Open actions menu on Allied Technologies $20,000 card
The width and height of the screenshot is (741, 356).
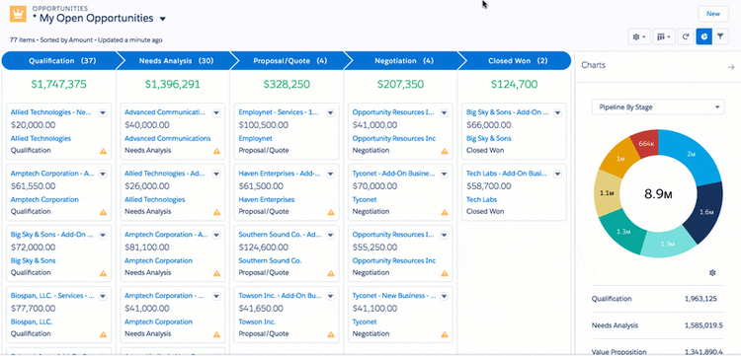click(x=103, y=112)
